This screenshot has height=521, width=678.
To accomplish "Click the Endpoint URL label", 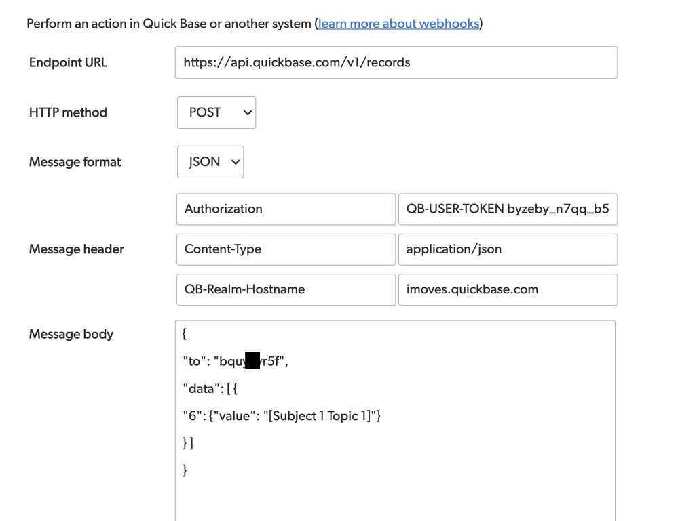I will pos(68,62).
